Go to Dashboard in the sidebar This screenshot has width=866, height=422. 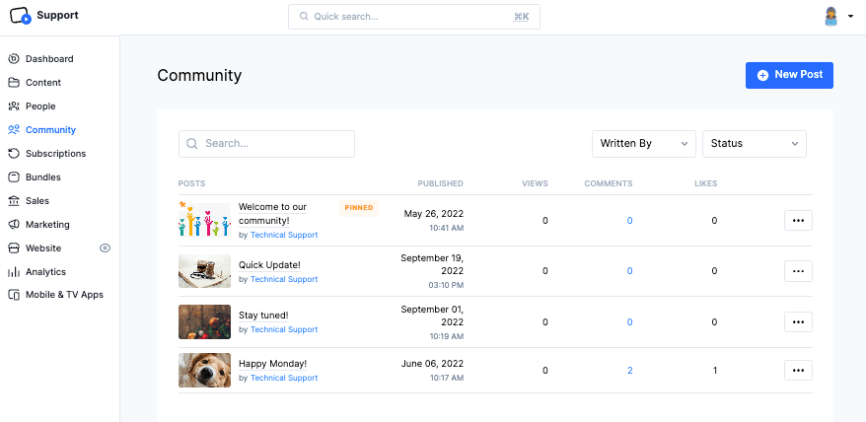tap(49, 58)
